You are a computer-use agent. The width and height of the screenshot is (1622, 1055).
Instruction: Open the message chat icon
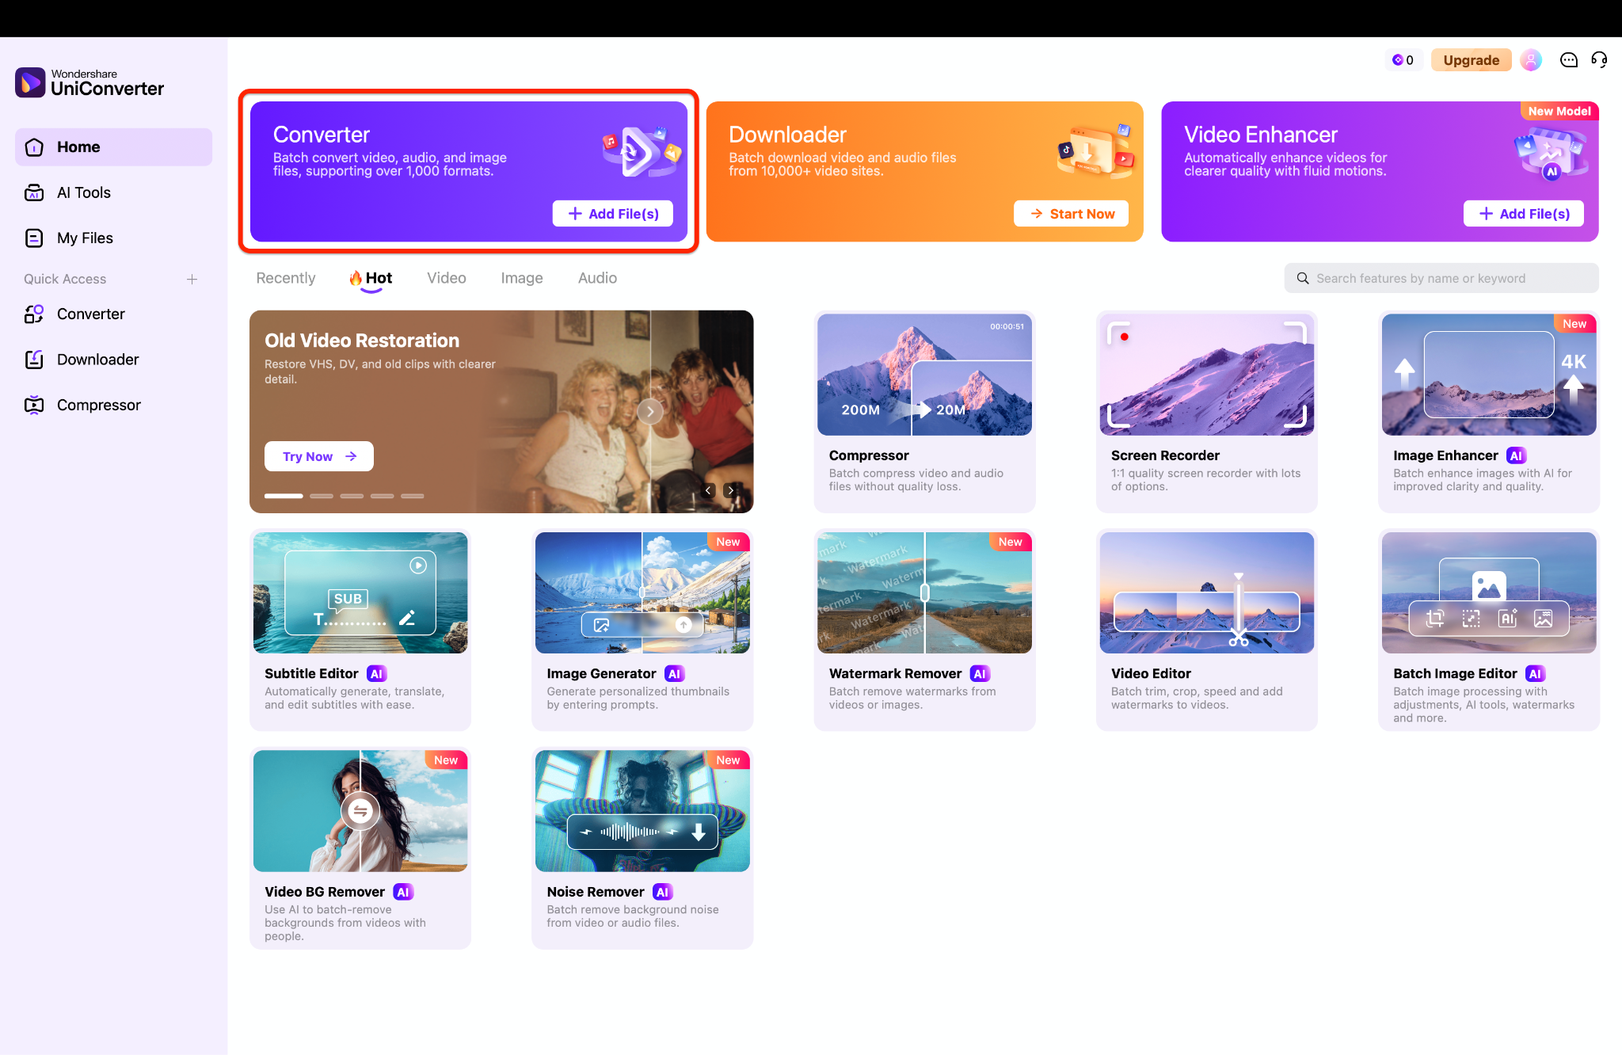tap(1568, 60)
